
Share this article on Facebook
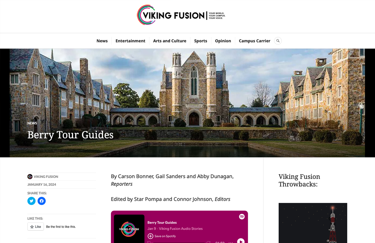(x=42, y=201)
